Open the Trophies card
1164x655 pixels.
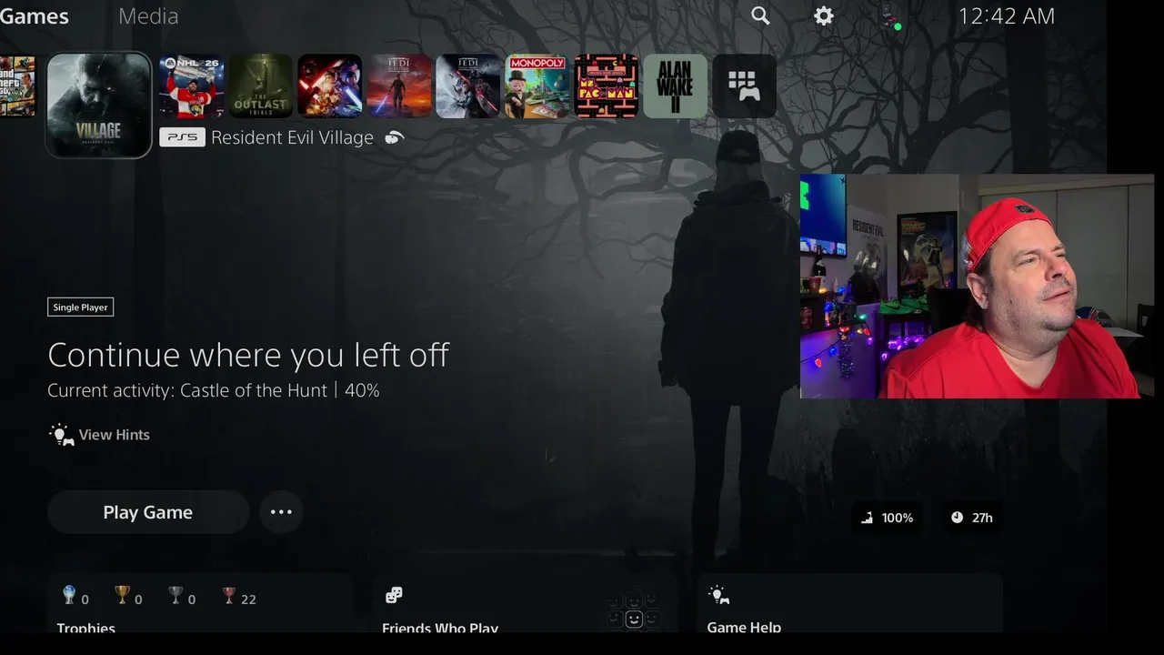coord(199,603)
